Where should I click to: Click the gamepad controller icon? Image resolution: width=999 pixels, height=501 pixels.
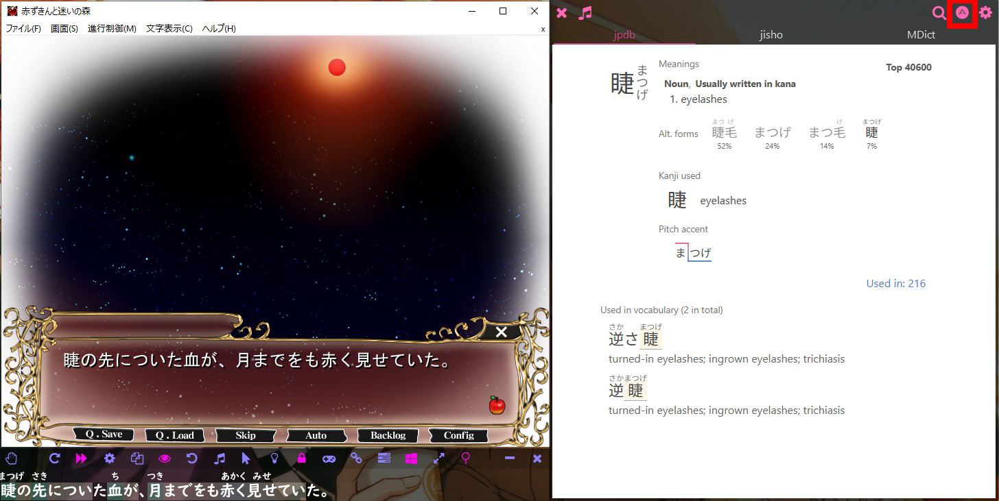(329, 459)
